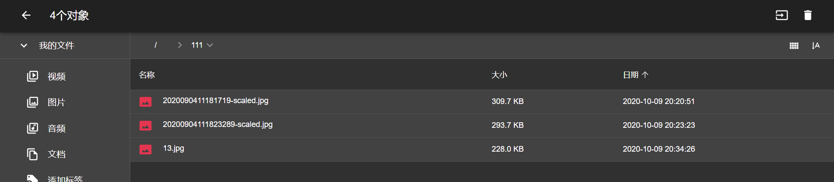
Task: Select file 20200904111823289-scaled.jpg
Action: point(218,124)
